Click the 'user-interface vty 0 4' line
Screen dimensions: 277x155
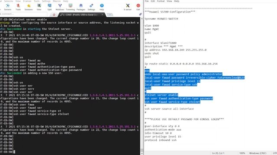coord(162,126)
